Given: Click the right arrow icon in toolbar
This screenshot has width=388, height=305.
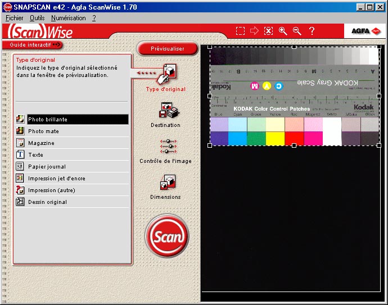Looking at the screenshot, I should [254, 31].
